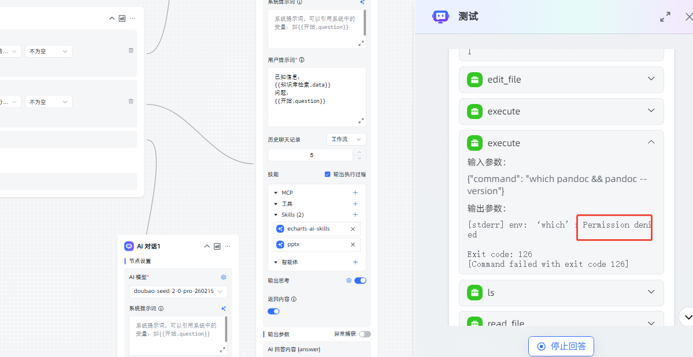
Task: Delete the first condition with trash icon
Action: point(131,51)
